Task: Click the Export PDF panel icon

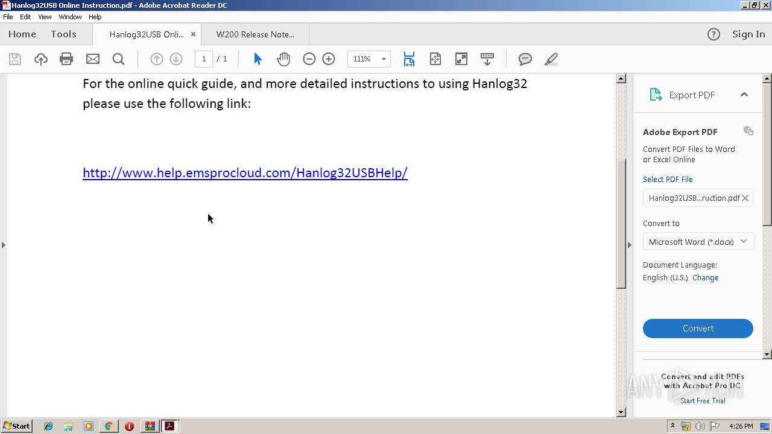Action: point(656,95)
